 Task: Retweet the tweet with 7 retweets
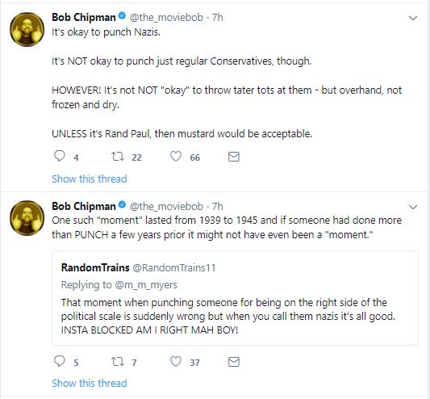coord(117,361)
